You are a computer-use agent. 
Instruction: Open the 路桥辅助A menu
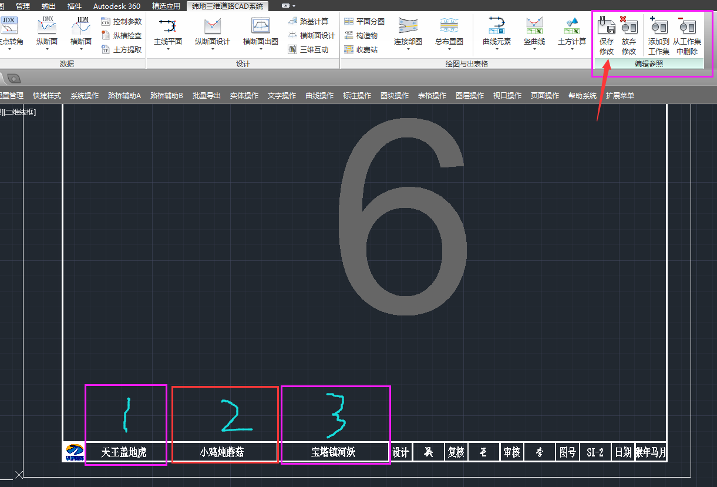pyautogui.click(x=124, y=96)
